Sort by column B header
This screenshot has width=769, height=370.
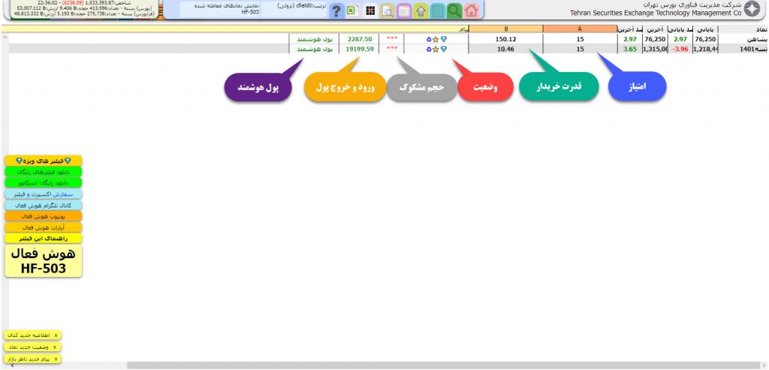click(505, 29)
